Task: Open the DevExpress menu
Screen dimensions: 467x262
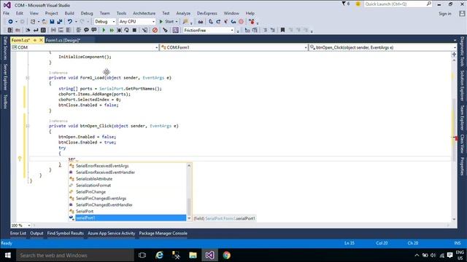Action: (207, 13)
